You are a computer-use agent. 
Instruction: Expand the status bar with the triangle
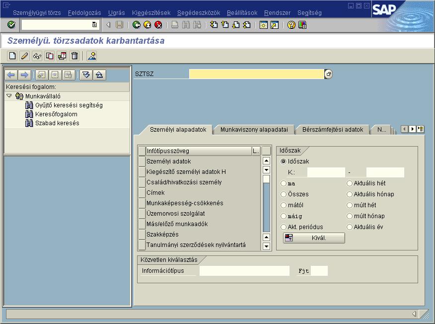point(414,314)
